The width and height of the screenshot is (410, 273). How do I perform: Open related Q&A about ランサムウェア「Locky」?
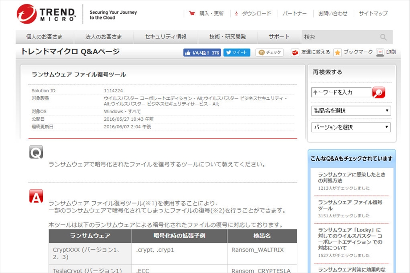coord(350,239)
